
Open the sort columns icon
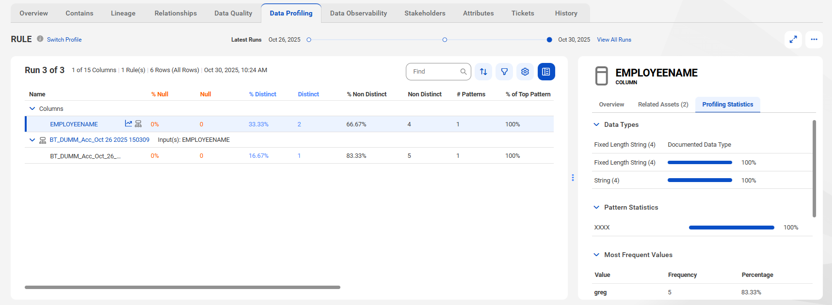coord(483,72)
